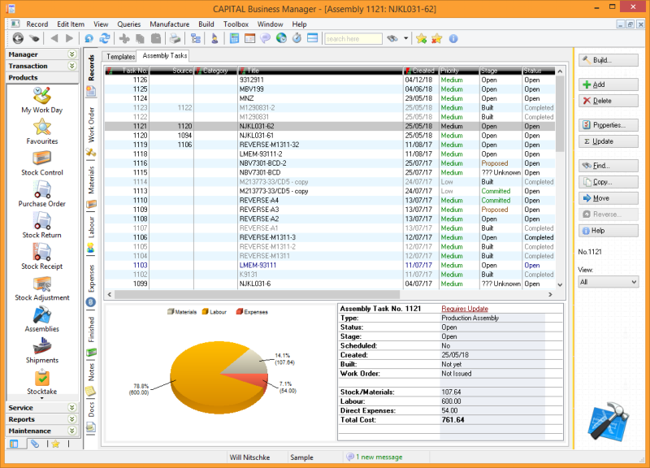Image resolution: width=650 pixels, height=468 pixels.
Task: Click the Update button
Action: click(x=608, y=141)
